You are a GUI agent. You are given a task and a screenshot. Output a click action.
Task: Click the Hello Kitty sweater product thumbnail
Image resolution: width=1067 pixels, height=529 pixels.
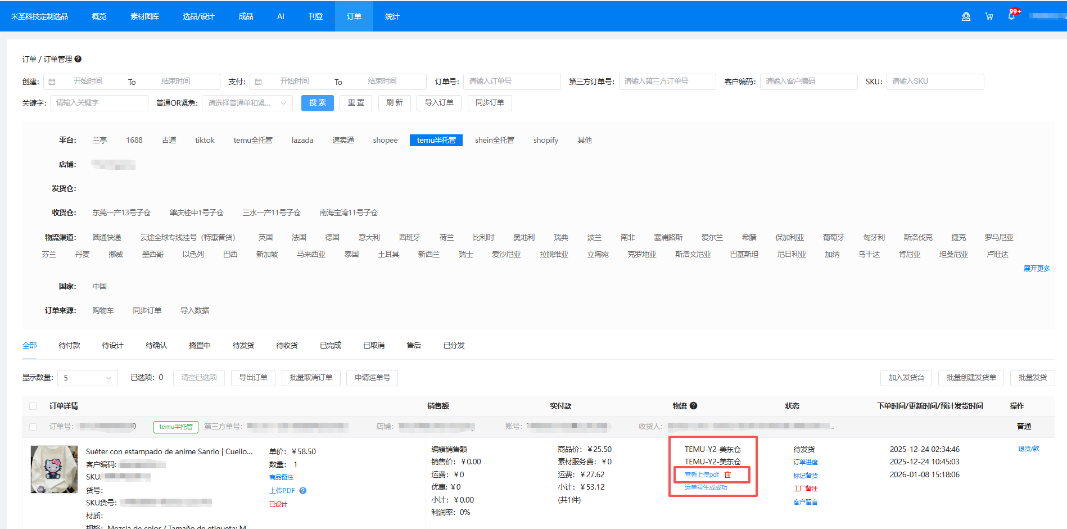(x=54, y=469)
